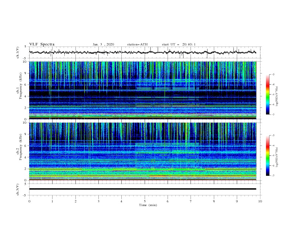
Task: Click the '-5' tick on ch.1(V) axis
Action: pyautogui.click(x=25, y=58)
